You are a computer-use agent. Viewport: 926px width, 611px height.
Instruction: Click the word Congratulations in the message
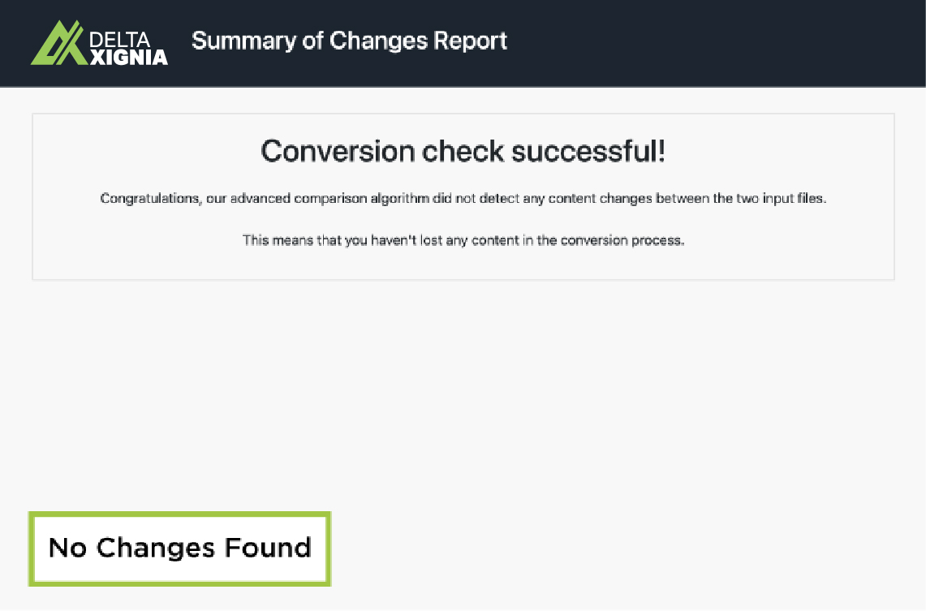[x=150, y=199]
